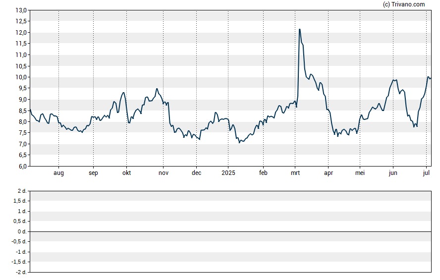
Task: Click the 'jul' month label
Action: [426, 173]
